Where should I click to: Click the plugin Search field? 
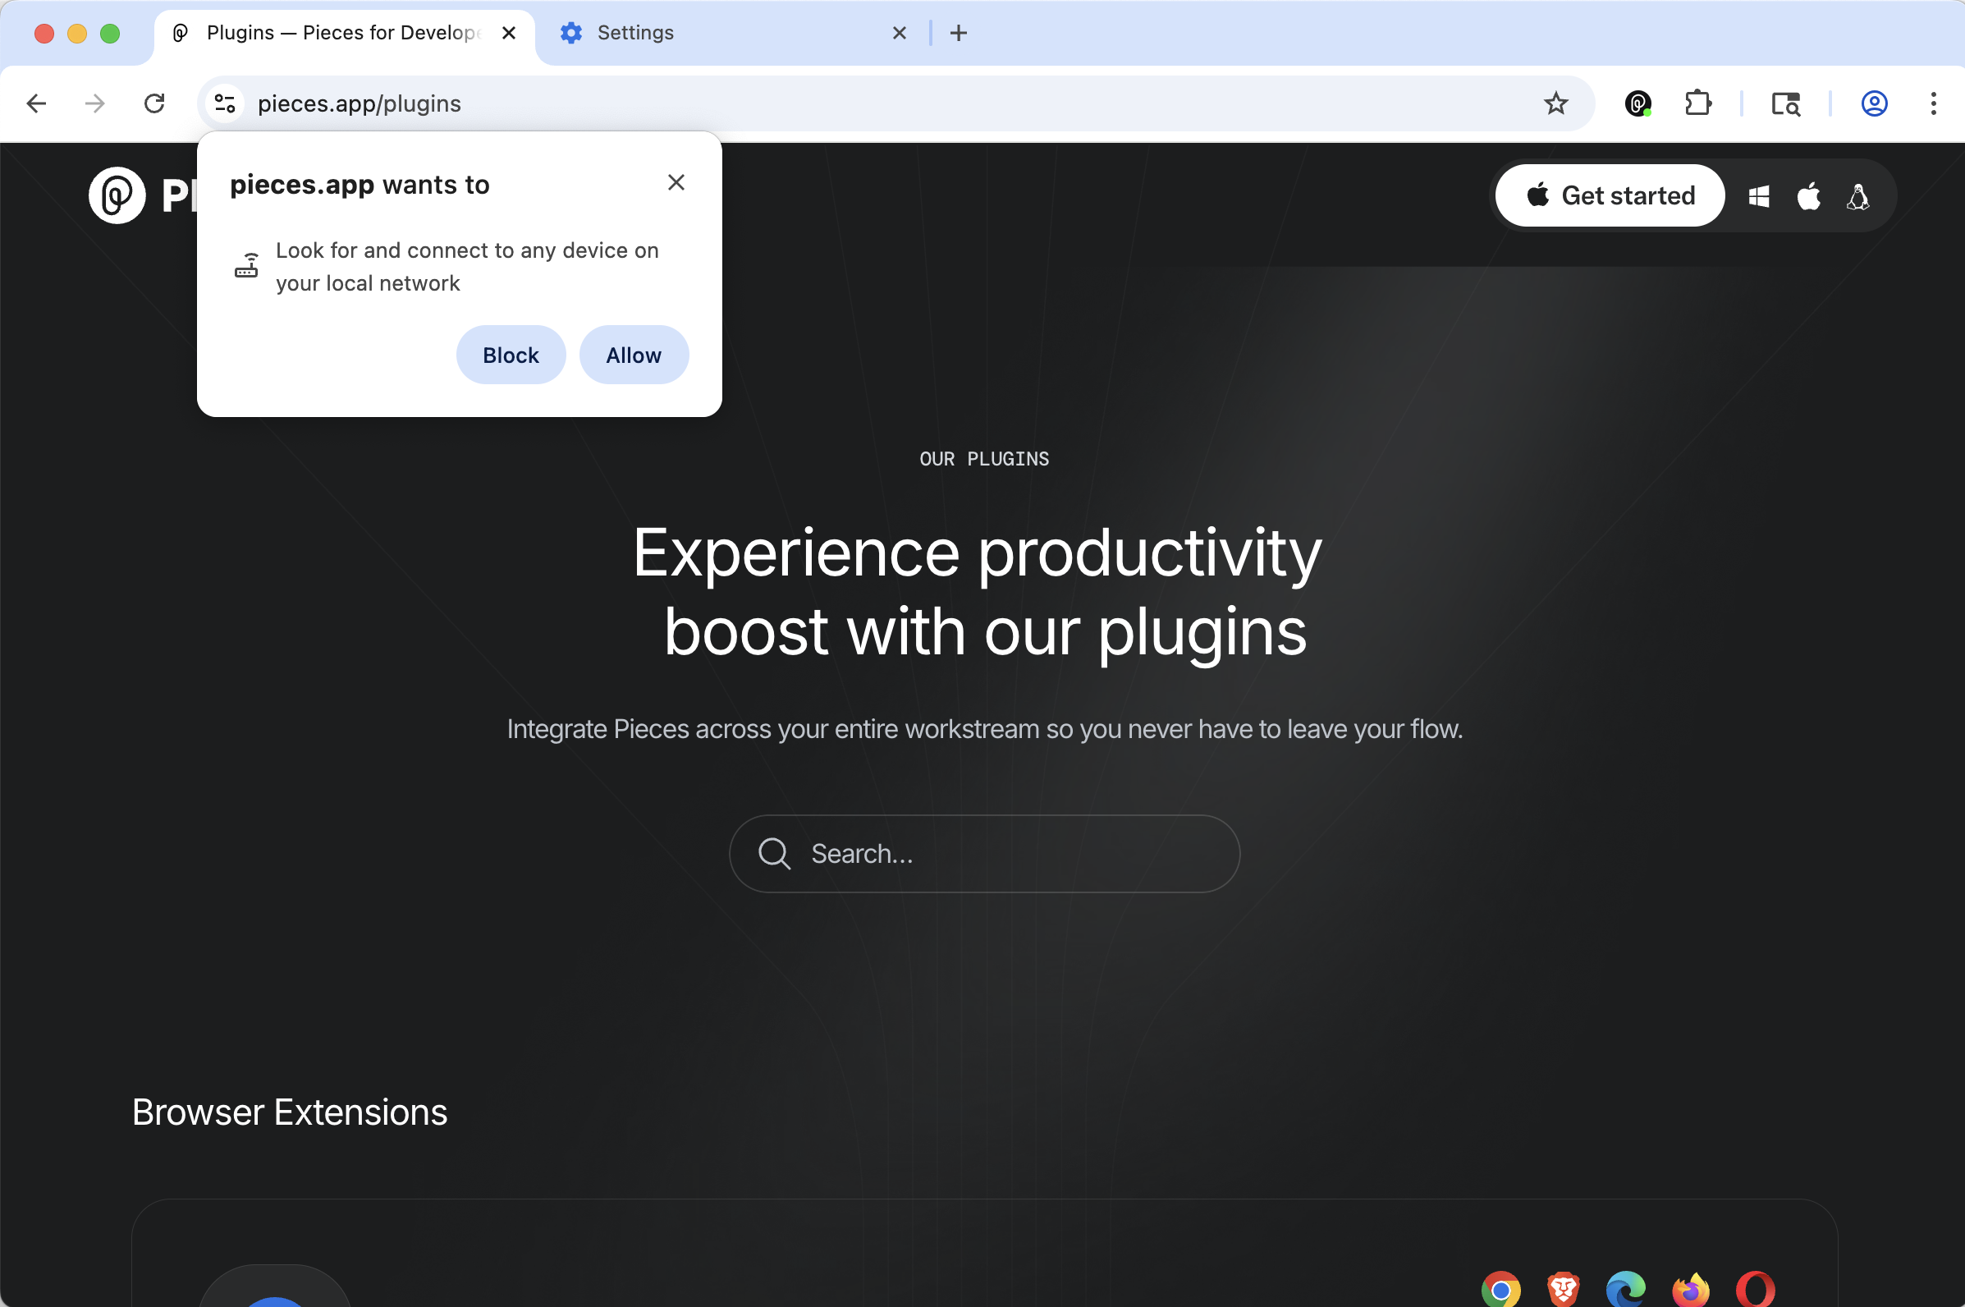983,853
